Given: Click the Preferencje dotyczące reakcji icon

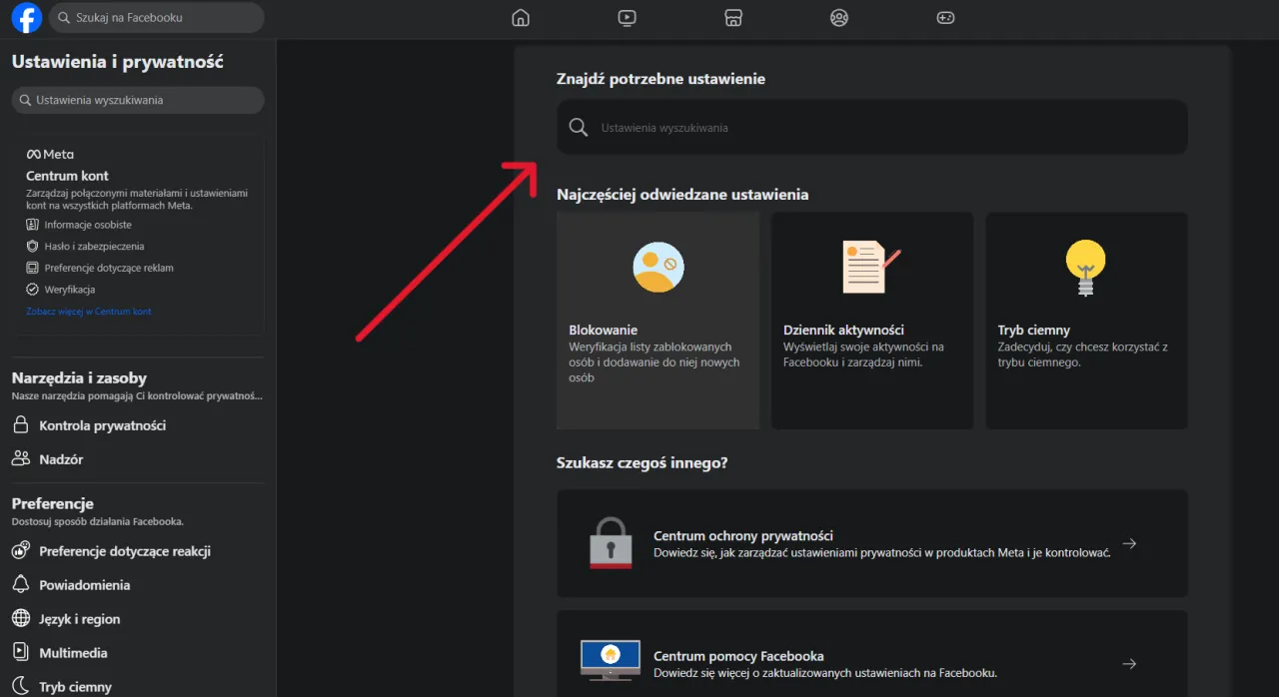Looking at the screenshot, I should pos(20,551).
